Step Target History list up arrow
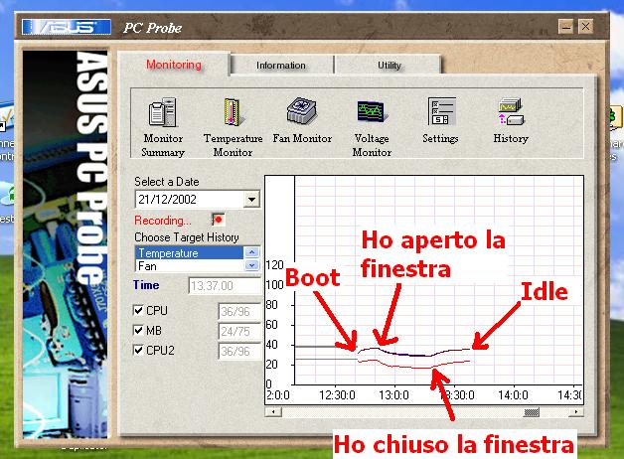Viewport: 624px width, 459px height. pos(251,252)
